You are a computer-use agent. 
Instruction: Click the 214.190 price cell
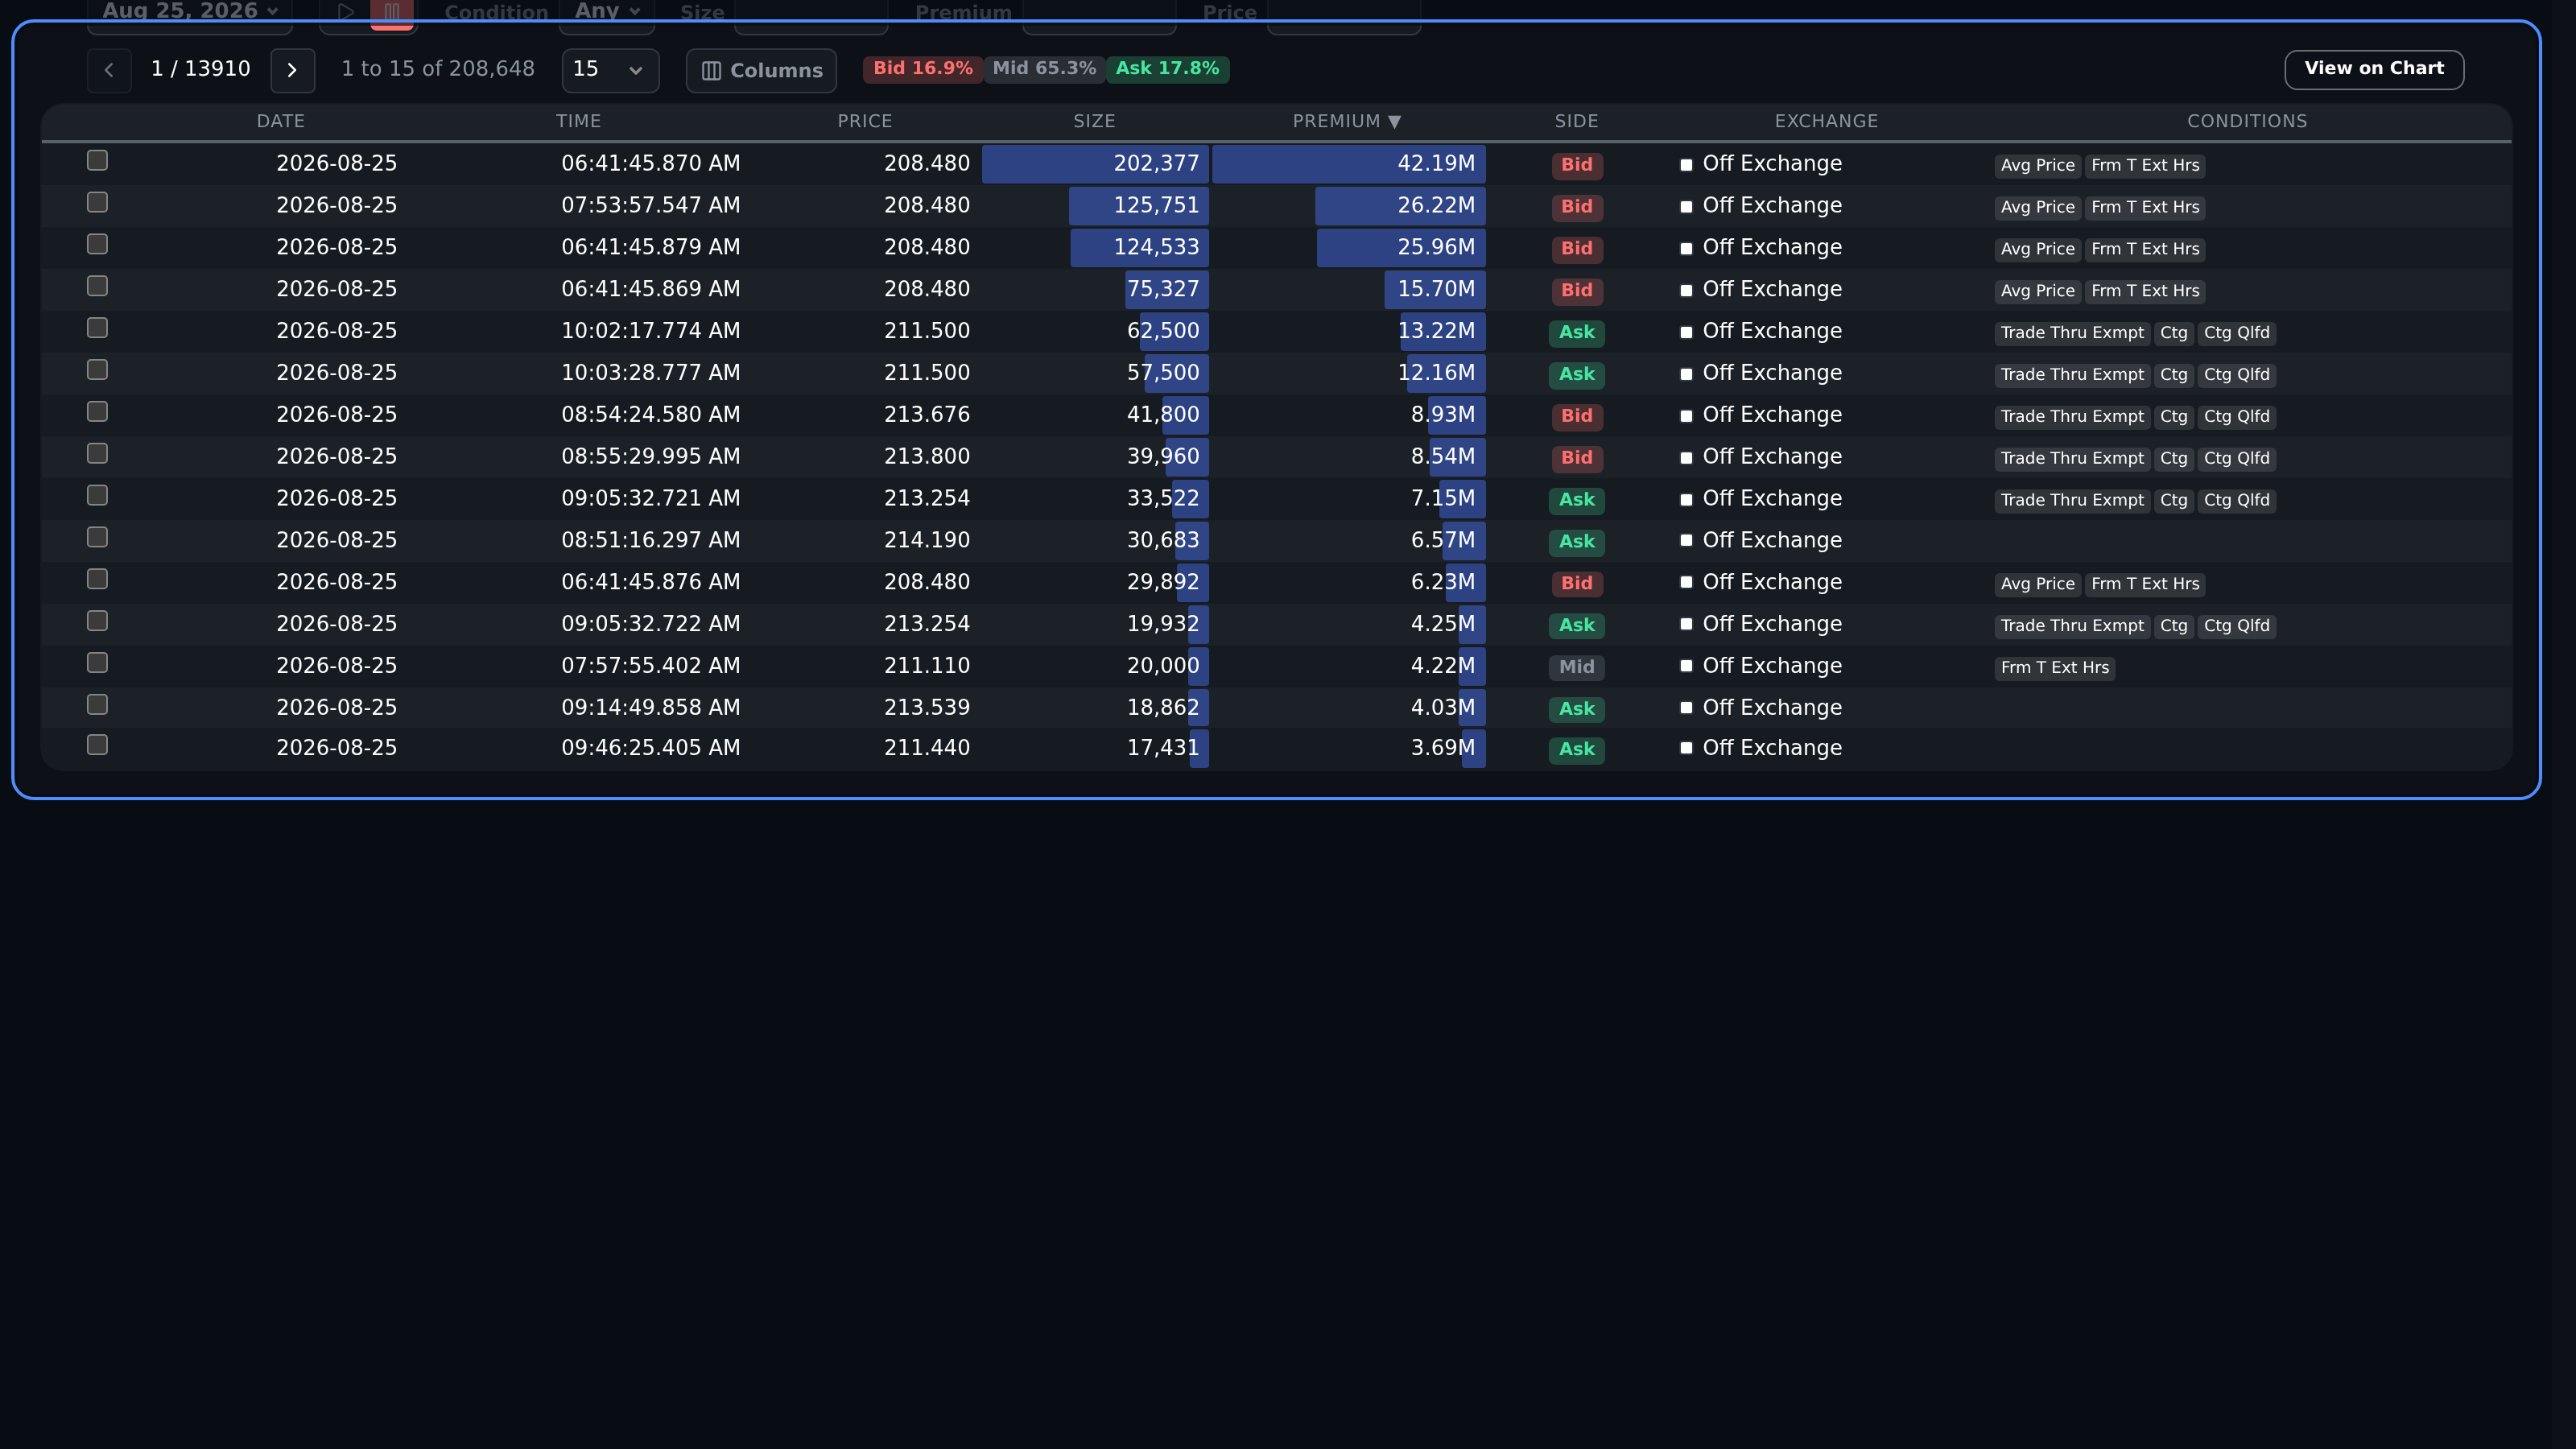click(x=926, y=541)
